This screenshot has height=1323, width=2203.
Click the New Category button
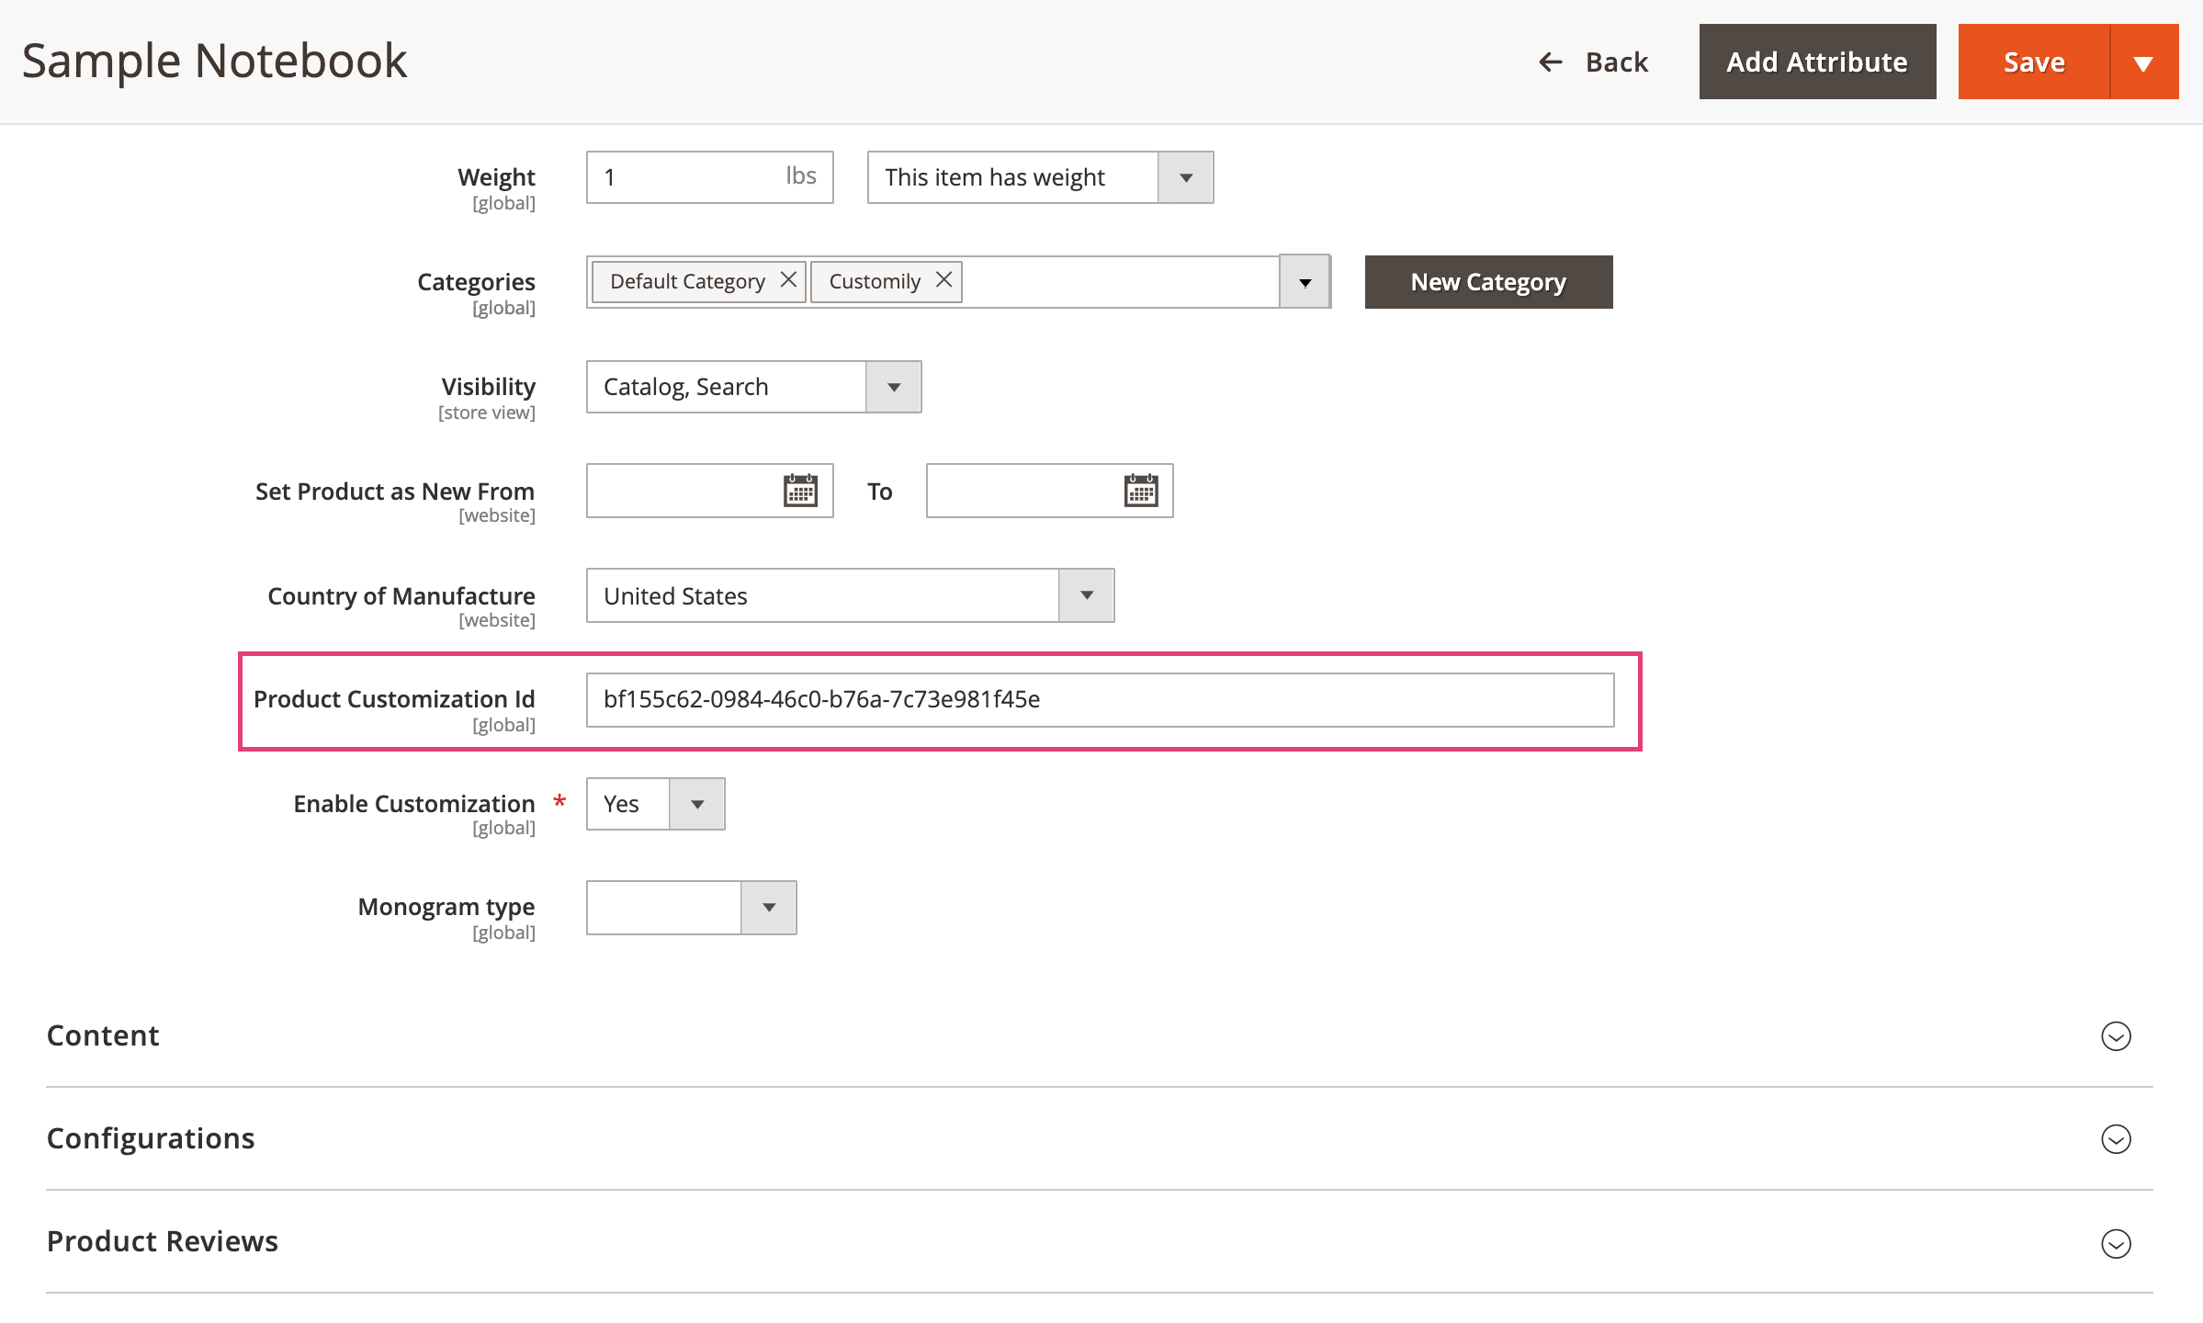[1487, 282]
